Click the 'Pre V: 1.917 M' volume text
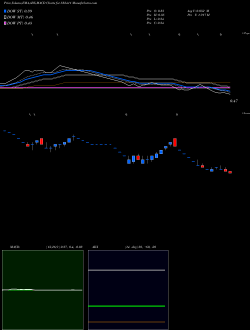 [198, 15]
